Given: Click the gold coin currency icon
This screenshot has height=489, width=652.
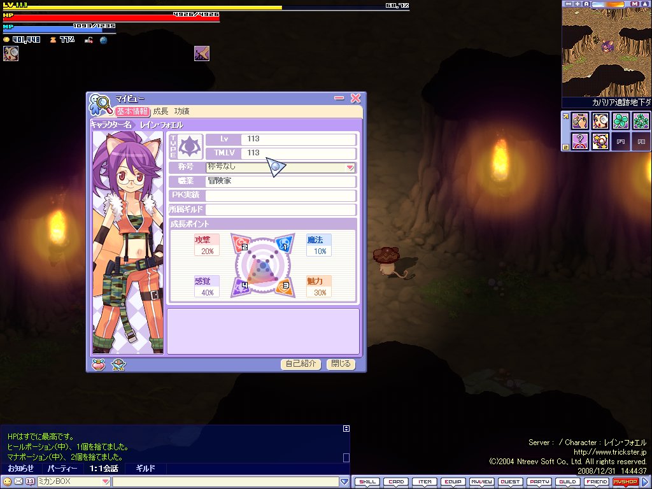Looking at the screenshot, I should [x=6, y=40].
